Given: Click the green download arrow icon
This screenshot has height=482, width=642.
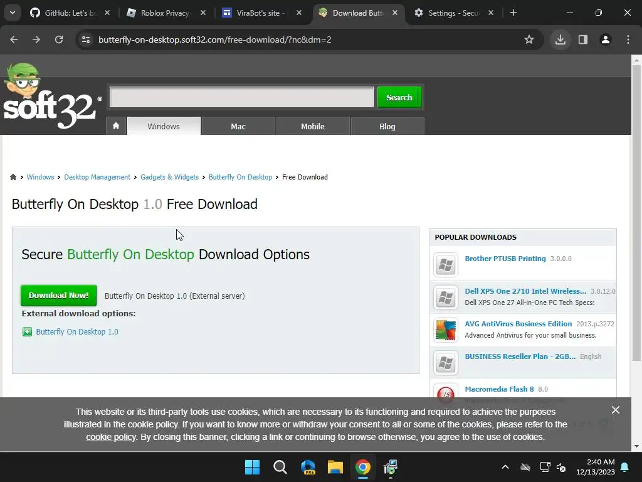Looking at the screenshot, I should click(x=27, y=331).
